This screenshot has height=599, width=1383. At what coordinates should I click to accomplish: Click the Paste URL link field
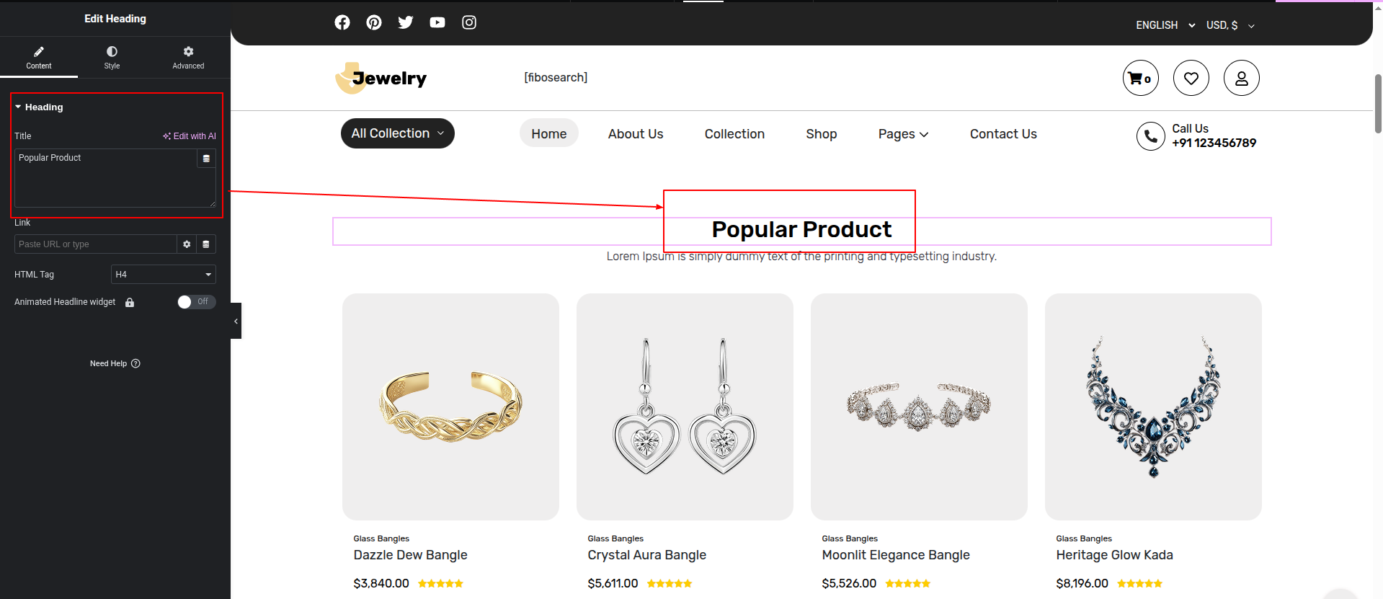95,244
